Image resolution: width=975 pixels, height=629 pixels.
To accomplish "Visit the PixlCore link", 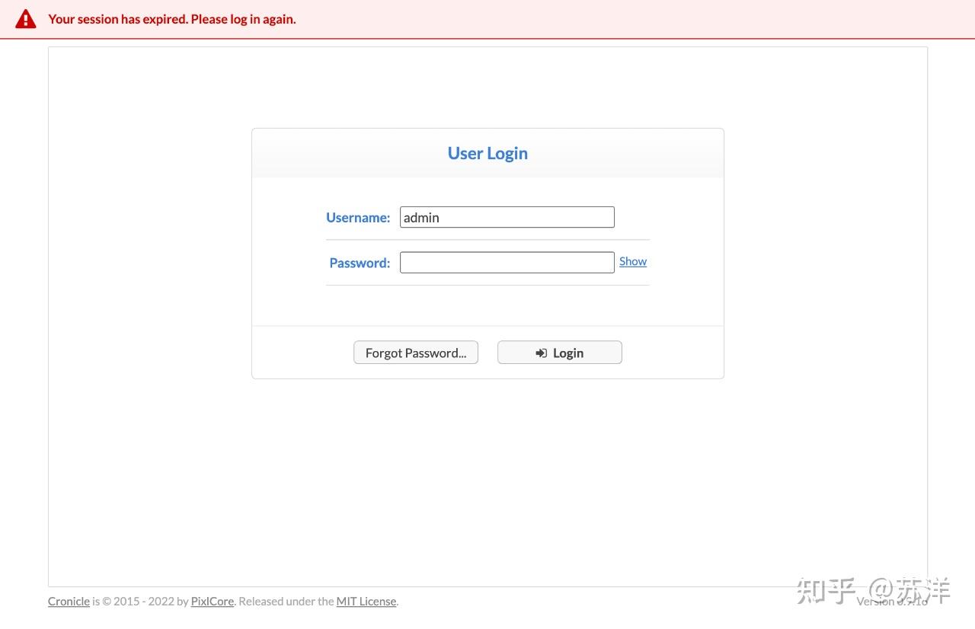I will [213, 601].
